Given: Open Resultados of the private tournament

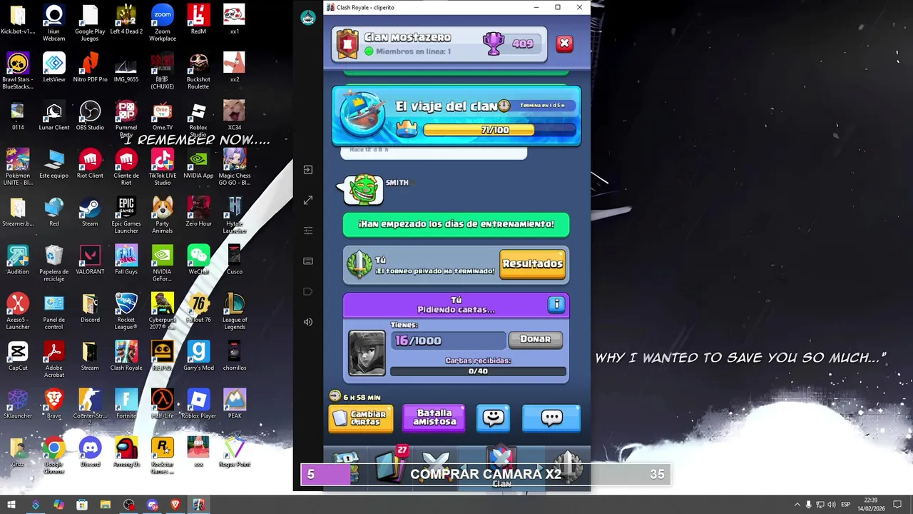Looking at the screenshot, I should point(533,263).
